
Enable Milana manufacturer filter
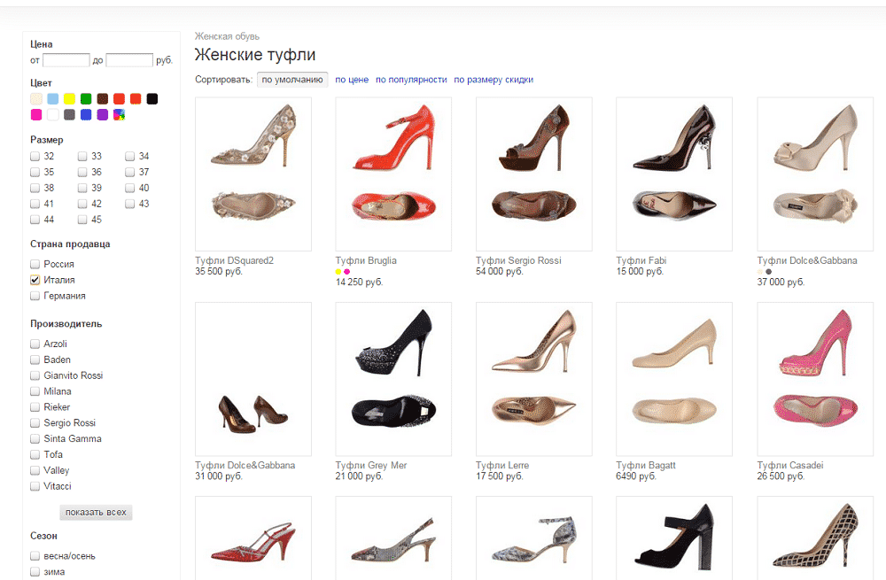point(35,391)
